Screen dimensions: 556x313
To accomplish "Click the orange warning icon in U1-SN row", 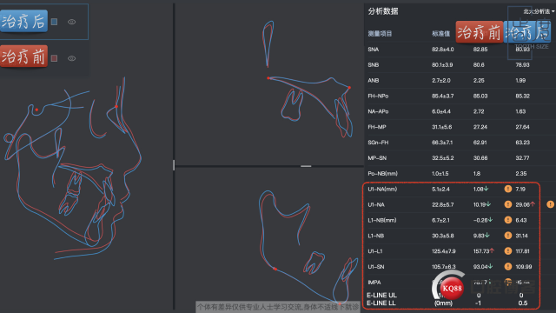I will coord(508,267).
